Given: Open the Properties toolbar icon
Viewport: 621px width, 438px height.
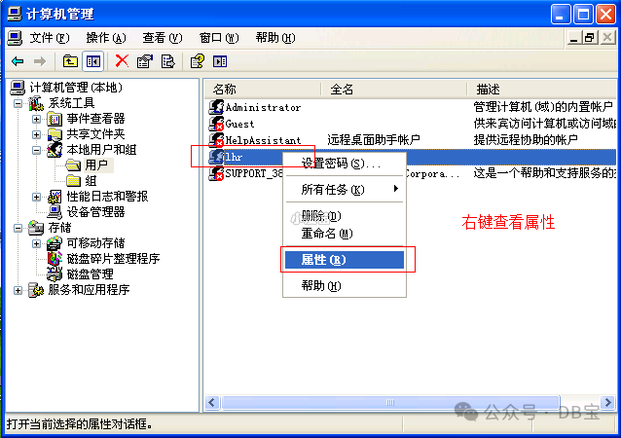Looking at the screenshot, I should tap(145, 61).
